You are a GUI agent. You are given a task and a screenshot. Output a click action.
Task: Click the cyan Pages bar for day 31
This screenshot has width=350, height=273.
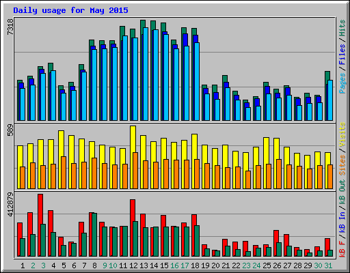point(330,100)
